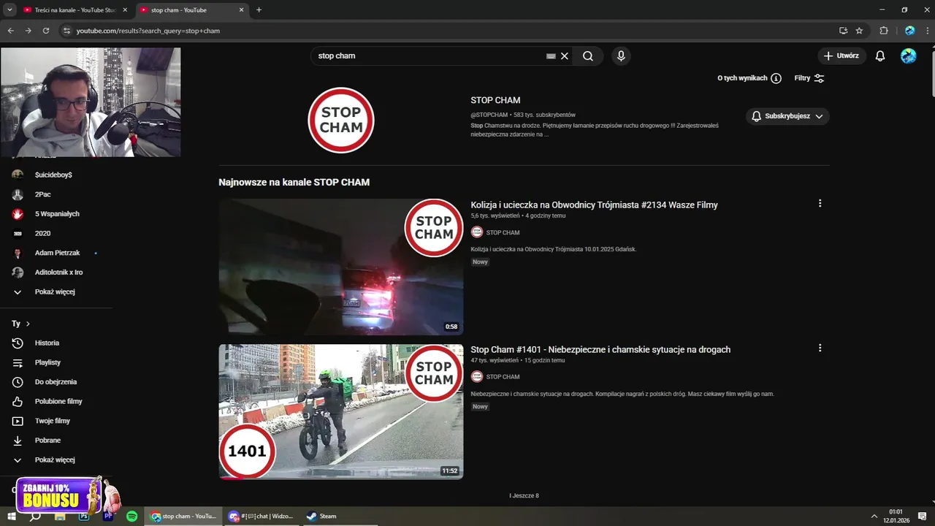Open the YouTube account avatar menu

click(908, 56)
